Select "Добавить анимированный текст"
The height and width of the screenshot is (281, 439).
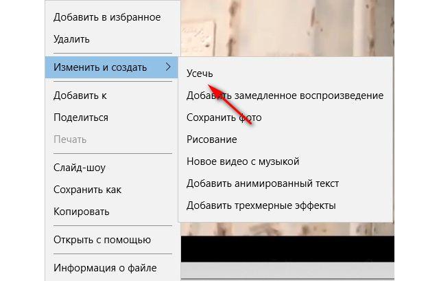[285, 183]
